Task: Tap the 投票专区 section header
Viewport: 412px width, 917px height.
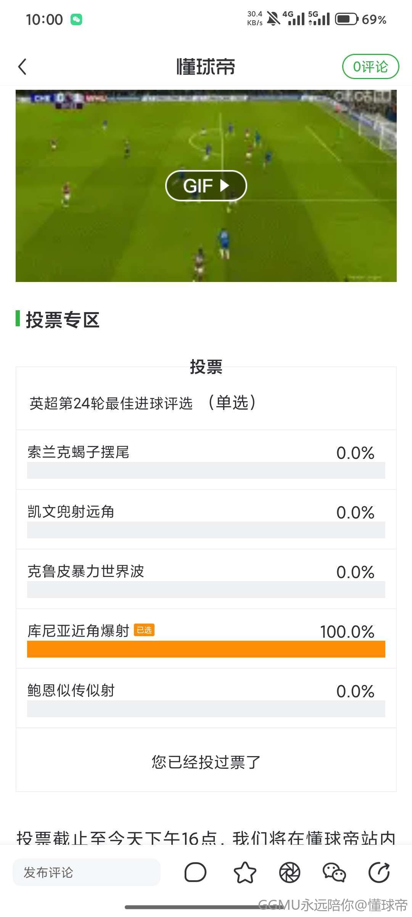Action: coord(63,320)
